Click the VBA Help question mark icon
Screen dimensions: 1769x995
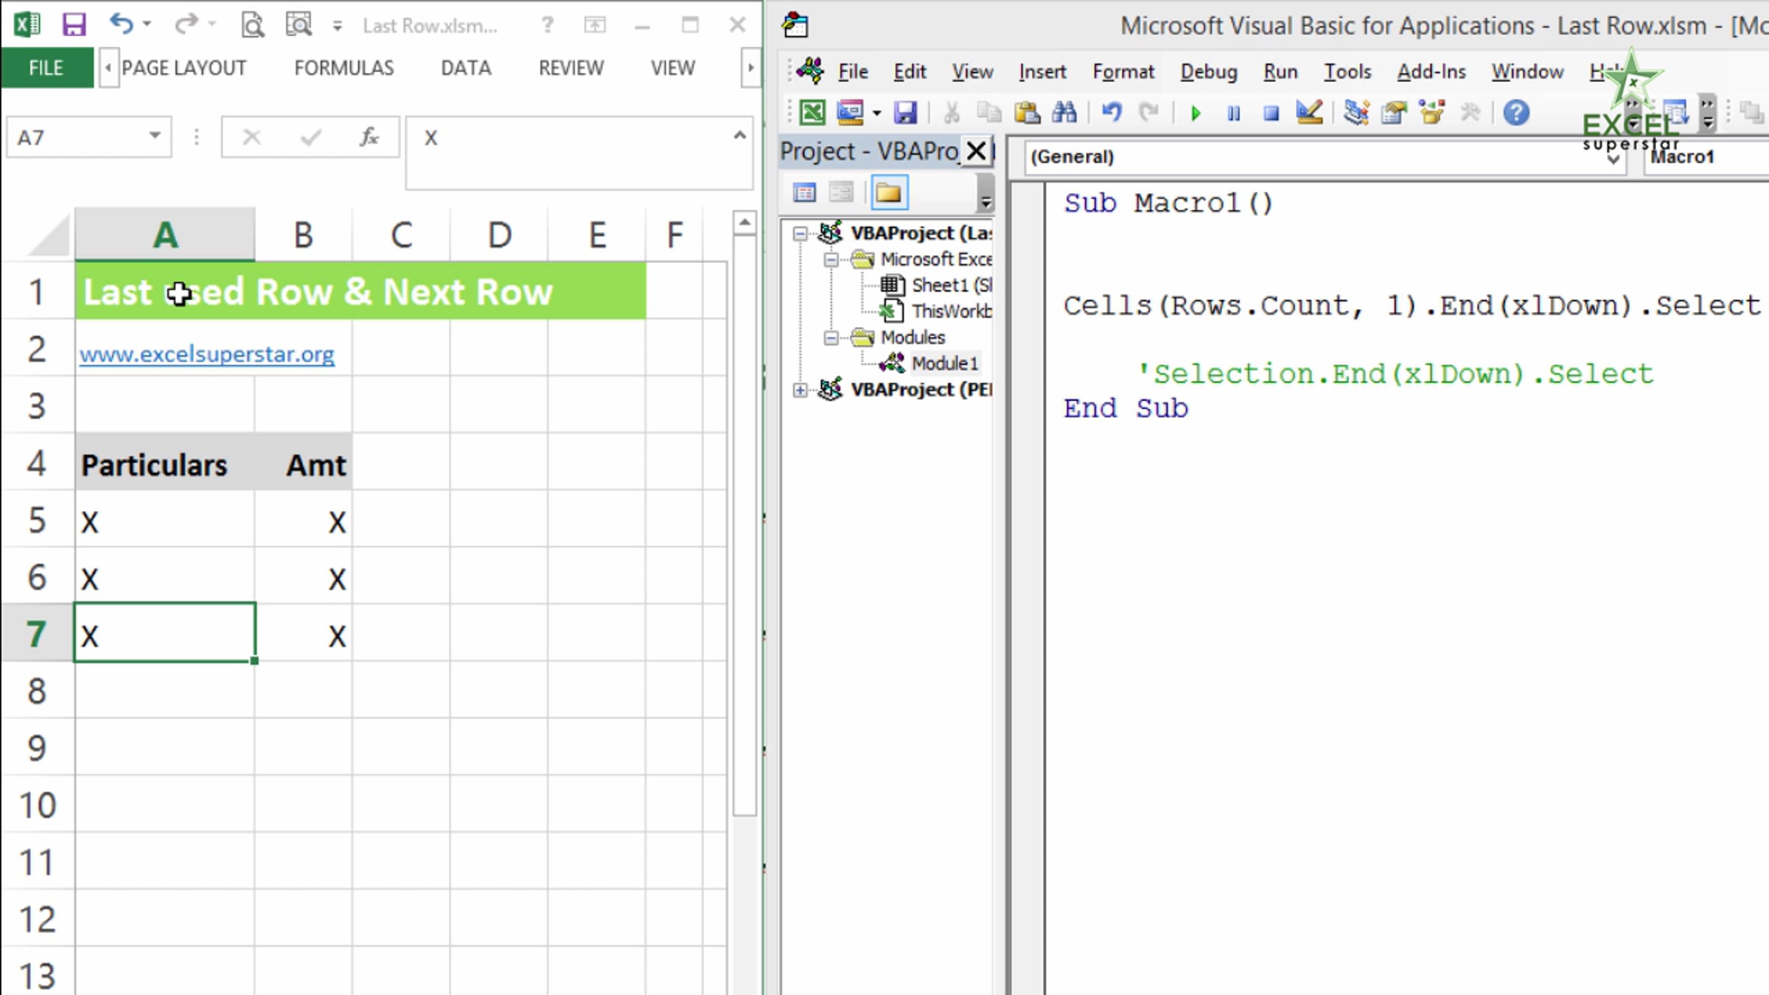click(1516, 113)
